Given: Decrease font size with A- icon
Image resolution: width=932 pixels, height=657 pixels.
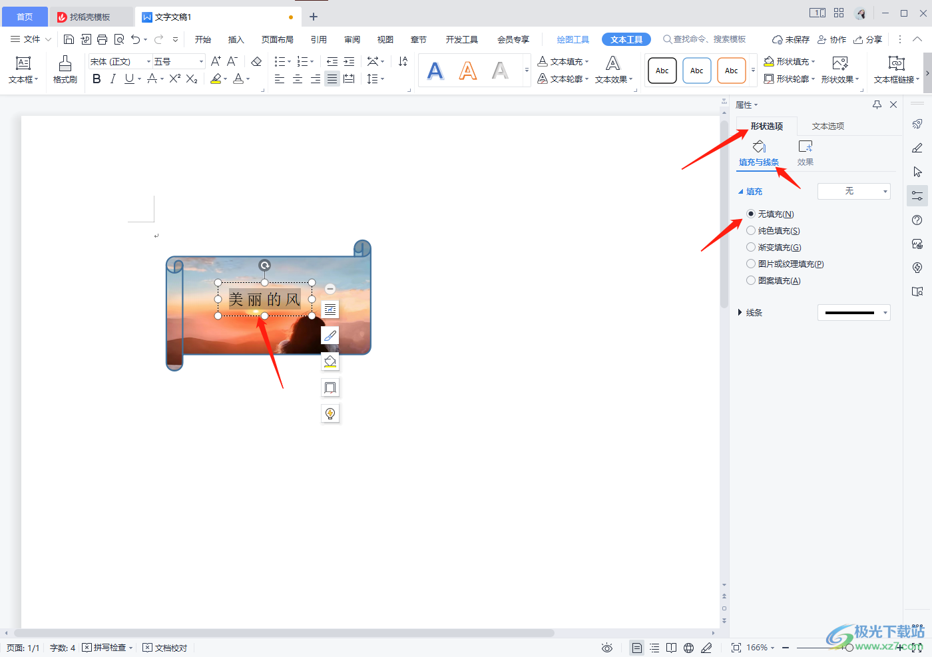Looking at the screenshot, I should (232, 61).
